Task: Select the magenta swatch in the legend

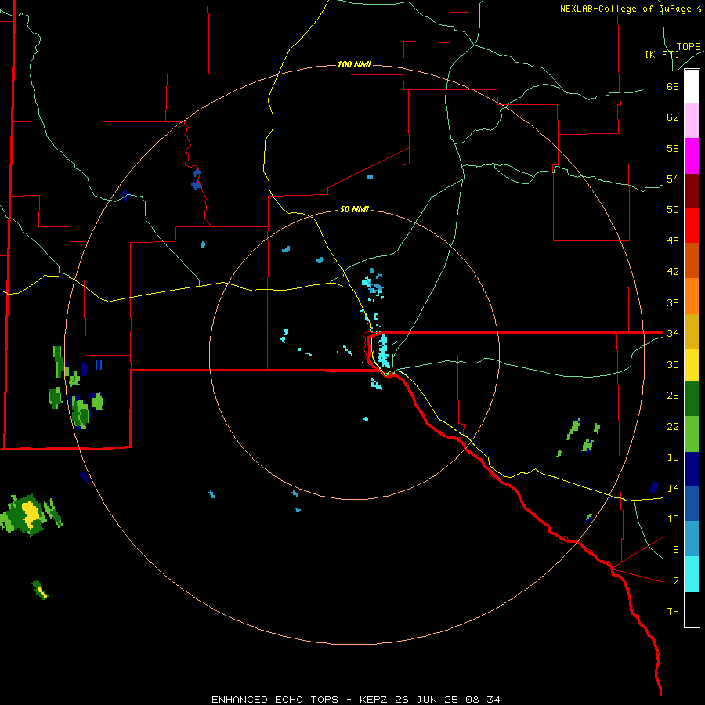Action: coord(692,156)
